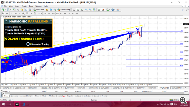Toggle the Terminal panel icon
The width and height of the screenshot is (190, 107).
[x=26, y=10]
